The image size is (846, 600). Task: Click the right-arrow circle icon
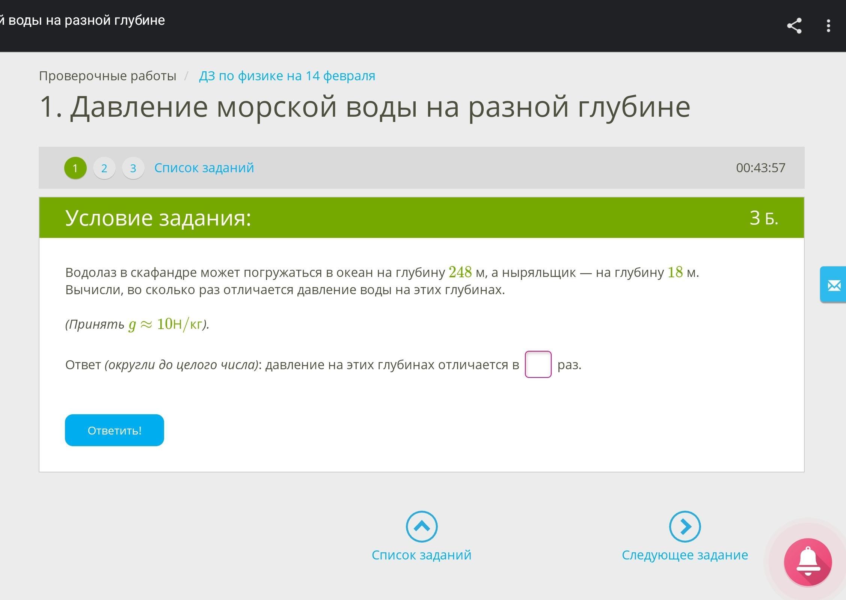685,526
